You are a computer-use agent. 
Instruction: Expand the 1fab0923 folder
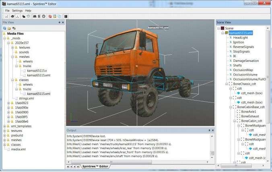tap(8, 103)
